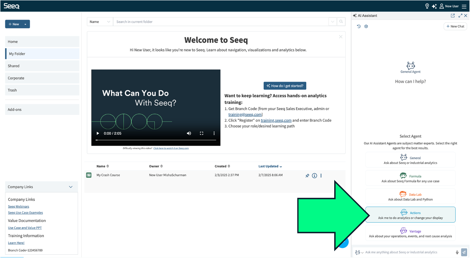The width and height of the screenshot is (471, 259).
Task: Mute the welcome video
Action: point(189,133)
